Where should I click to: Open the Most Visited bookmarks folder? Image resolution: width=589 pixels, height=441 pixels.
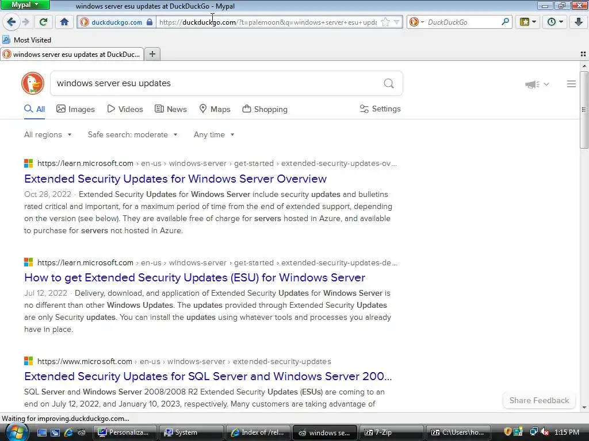tap(26, 40)
